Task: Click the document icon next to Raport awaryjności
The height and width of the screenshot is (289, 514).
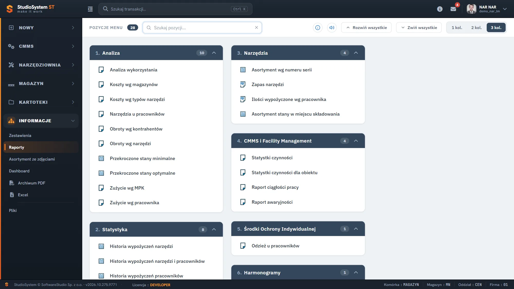Action: coord(243,202)
